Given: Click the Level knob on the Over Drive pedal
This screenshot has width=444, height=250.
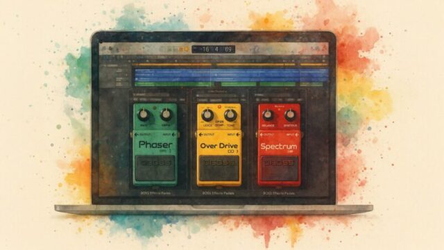Looking at the screenshot, I should point(207,115).
